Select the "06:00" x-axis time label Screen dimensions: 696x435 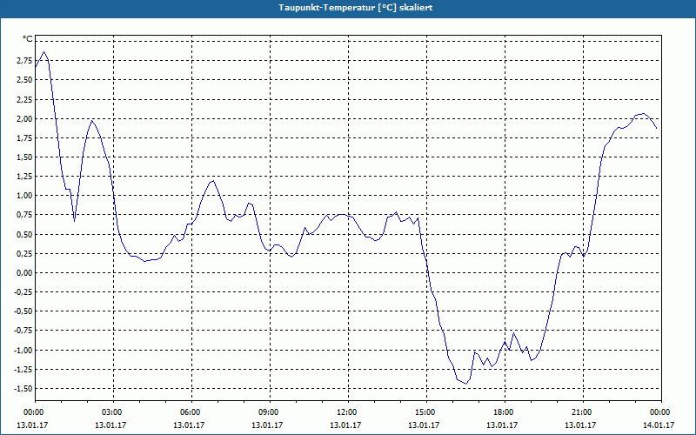(190, 412)
